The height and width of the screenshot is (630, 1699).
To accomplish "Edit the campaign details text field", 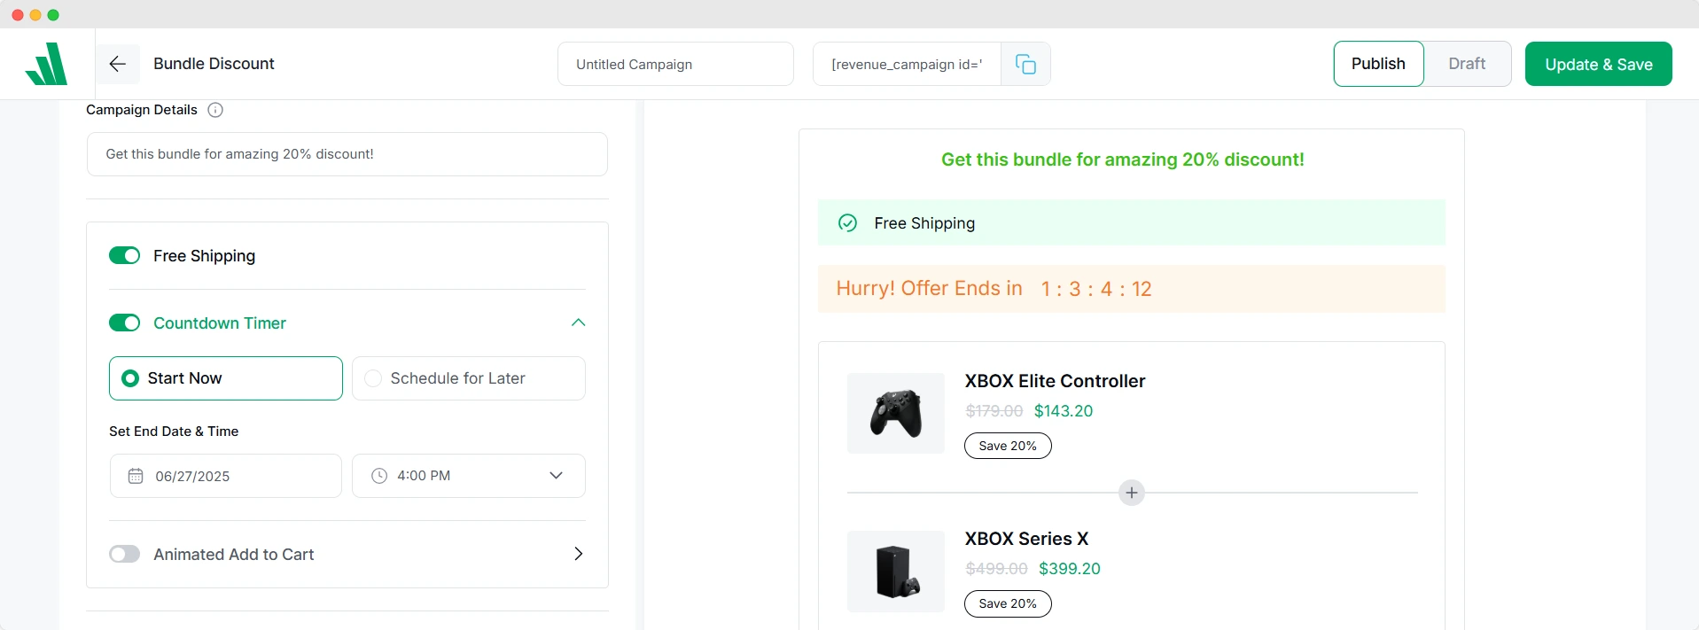I will [347, 154].
